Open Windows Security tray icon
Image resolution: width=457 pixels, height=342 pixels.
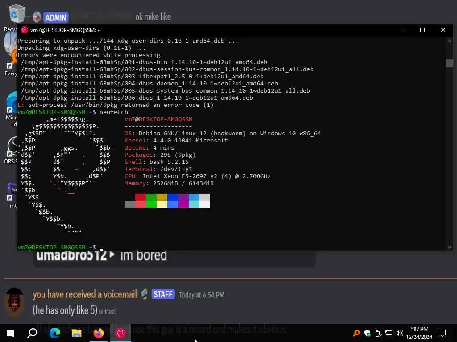(367, 333)
